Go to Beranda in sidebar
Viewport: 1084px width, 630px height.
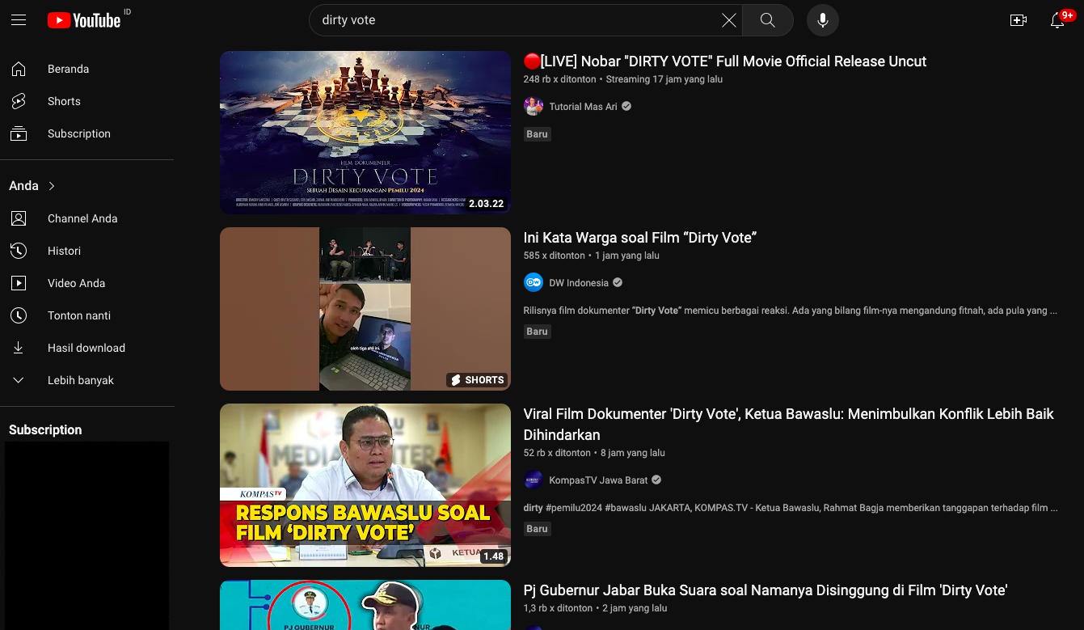[68, 69]
